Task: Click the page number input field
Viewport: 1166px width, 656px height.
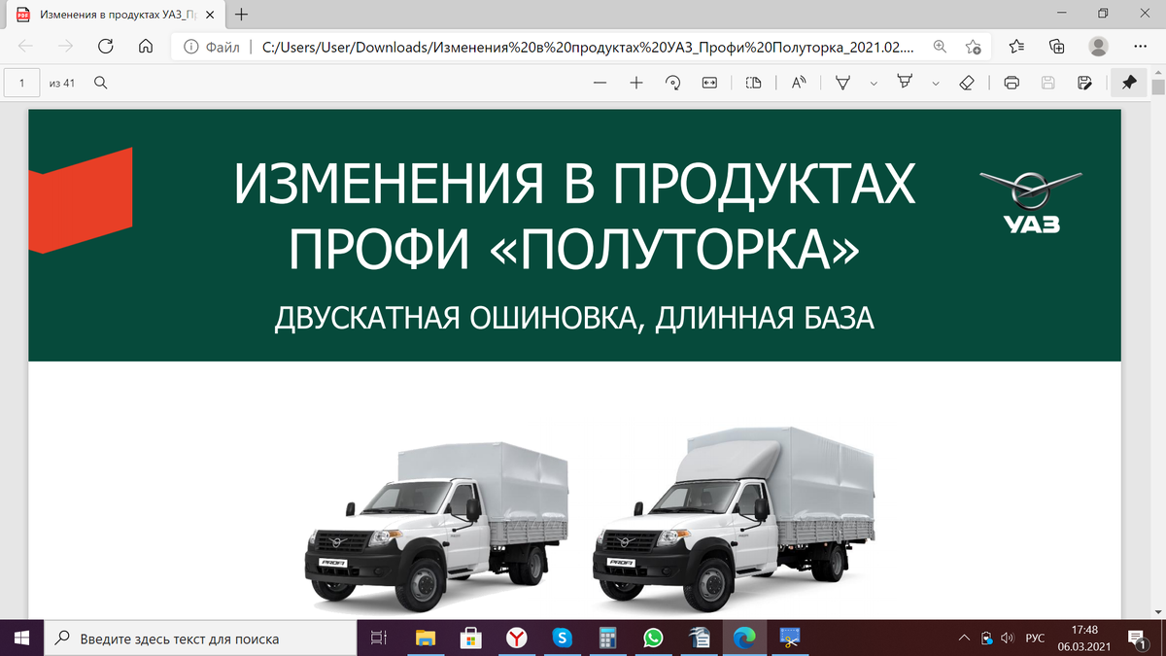Action: coord(21,84)
